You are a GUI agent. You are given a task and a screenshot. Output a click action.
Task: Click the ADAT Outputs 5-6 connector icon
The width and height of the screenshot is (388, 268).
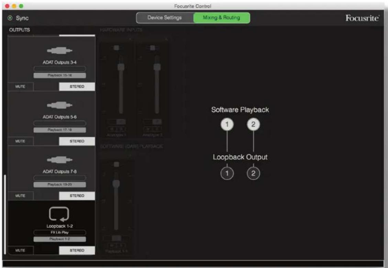(x=60, y=105)
